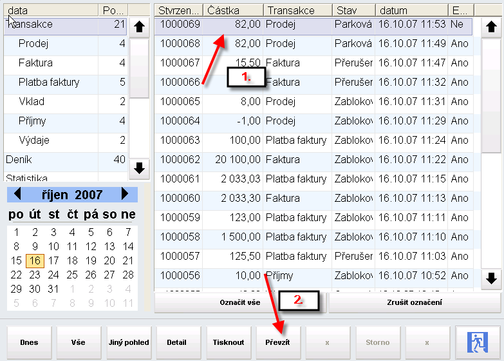This screenshot has height=361, width=504.
Task: Click the Dnes button
Action: [29, 342]
